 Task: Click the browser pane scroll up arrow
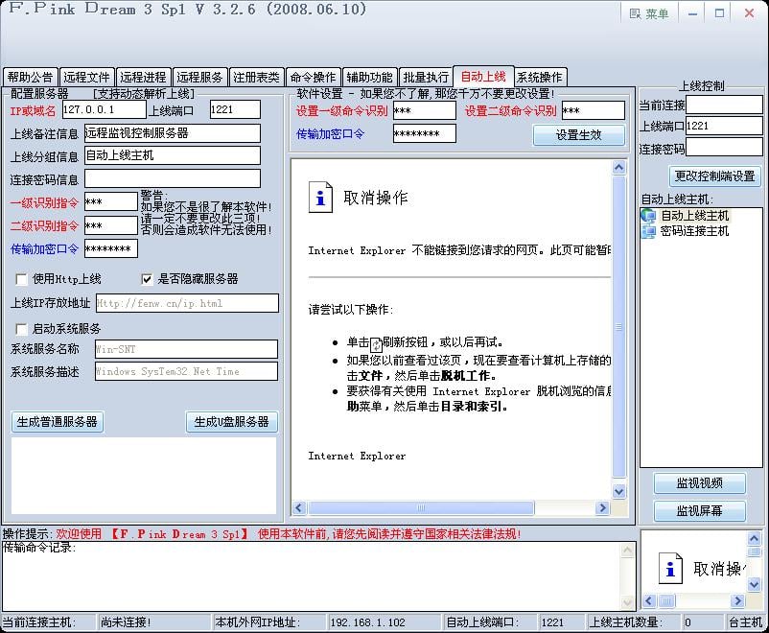(619, 168)
